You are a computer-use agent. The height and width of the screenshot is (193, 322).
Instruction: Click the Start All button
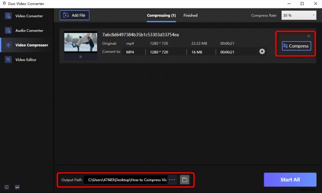coord(290,180)
